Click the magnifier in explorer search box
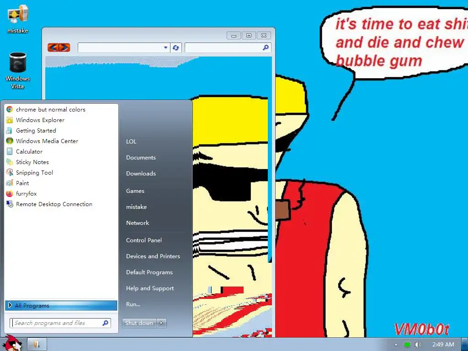 (x=266, y=48)
